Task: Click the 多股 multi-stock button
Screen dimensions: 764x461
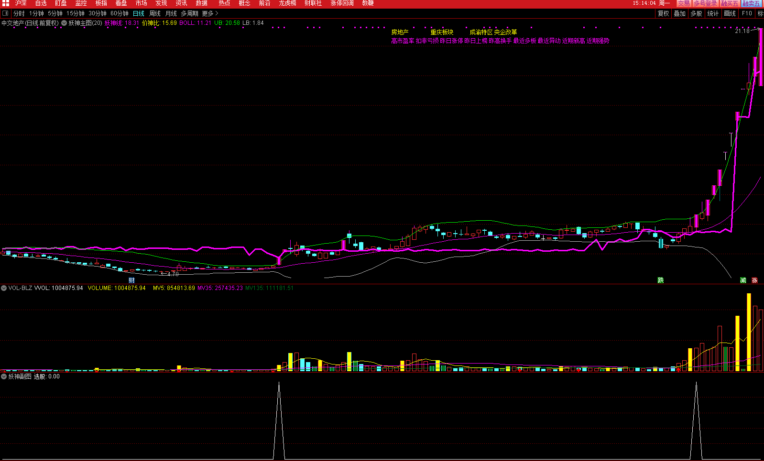Action: 697,13
